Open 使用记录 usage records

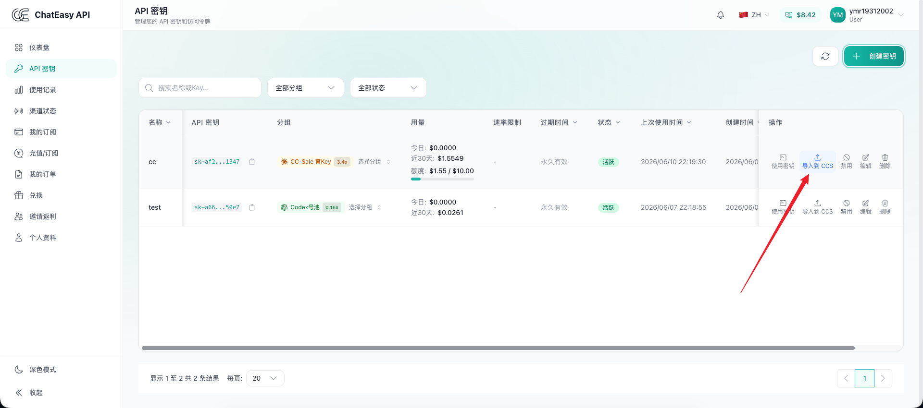[x=61, y=90]
